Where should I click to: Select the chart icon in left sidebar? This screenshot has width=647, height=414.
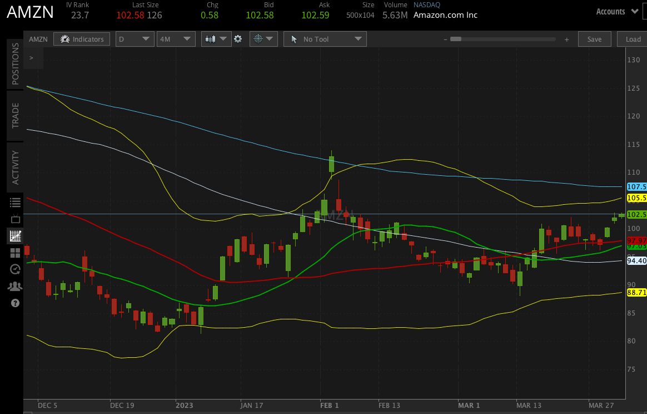pyautogui.click(x=15, y=236)
